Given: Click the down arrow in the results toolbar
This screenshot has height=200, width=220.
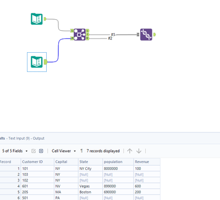Looking at the screenshot, I should point(139,151).
